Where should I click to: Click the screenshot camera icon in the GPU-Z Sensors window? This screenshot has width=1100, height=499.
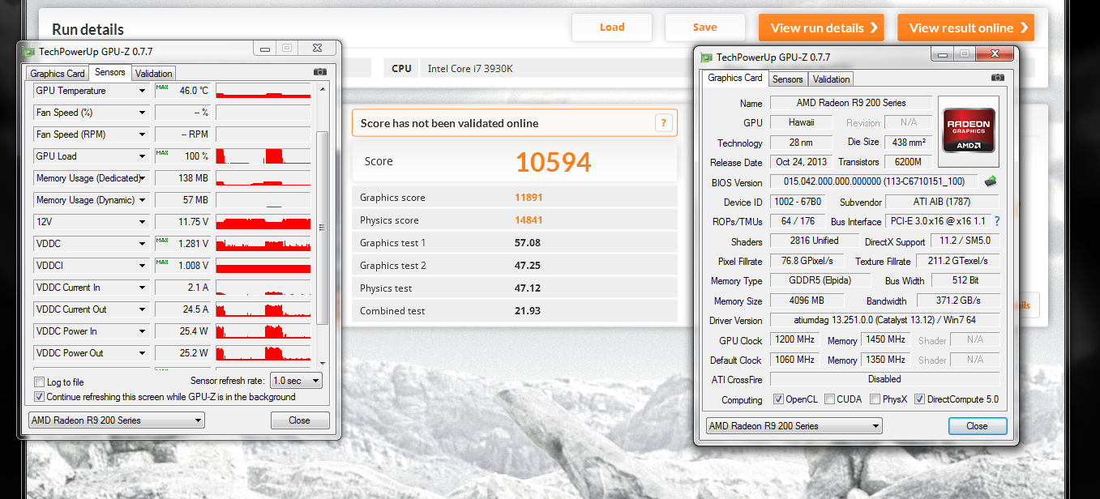[320, 72]
